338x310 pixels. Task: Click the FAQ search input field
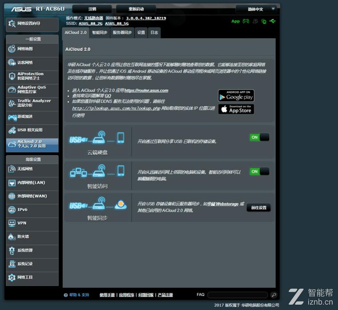point(238,295)
